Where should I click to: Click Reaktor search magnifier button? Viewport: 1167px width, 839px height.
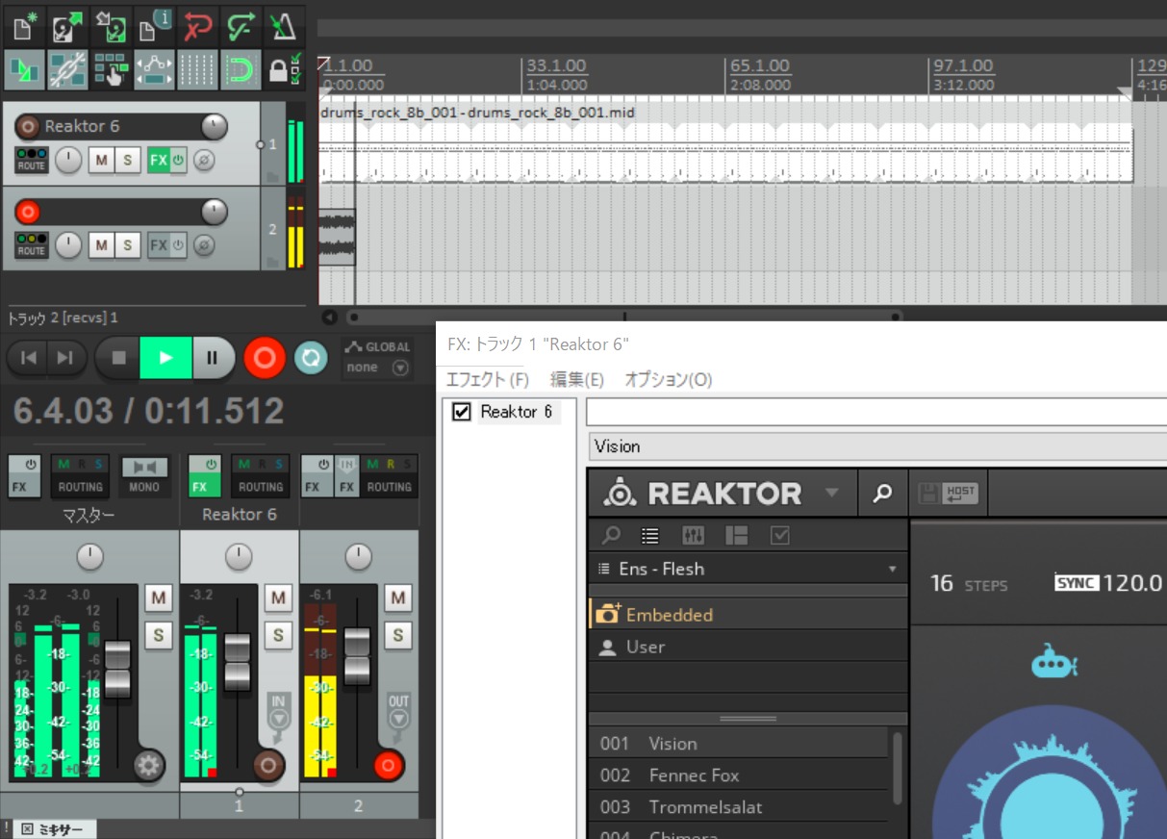pyautogui.click(x=881, y=494)
